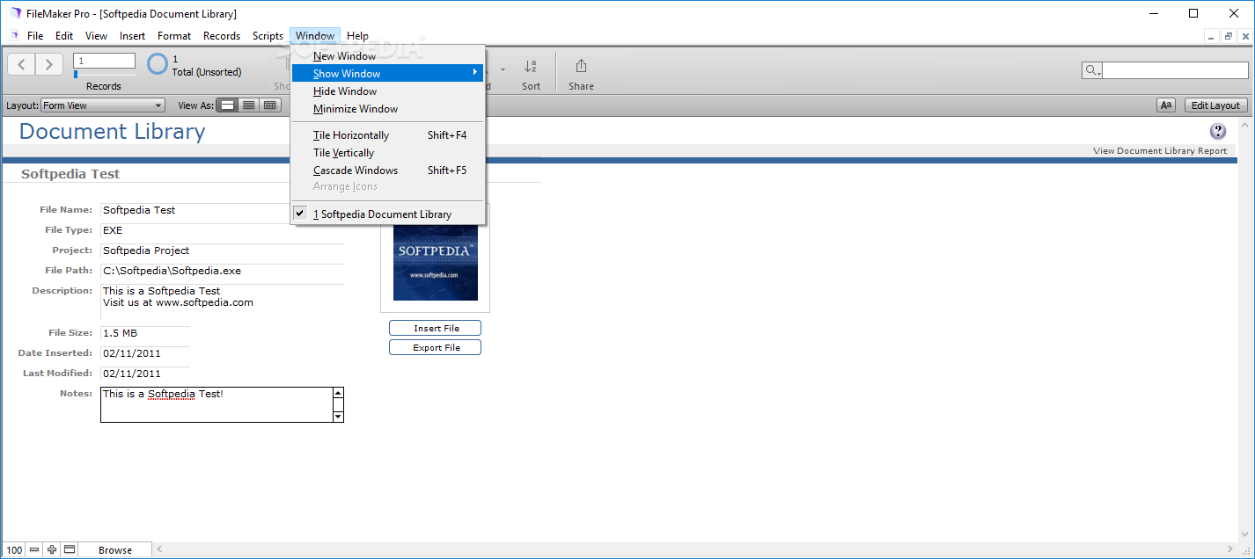The width and height of the screenshot is (1255, 559).
Task: Click the File Size field 1.5 MB
Action: [x=145, y=333]
